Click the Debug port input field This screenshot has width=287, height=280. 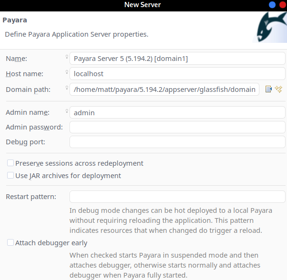[177, 142]
